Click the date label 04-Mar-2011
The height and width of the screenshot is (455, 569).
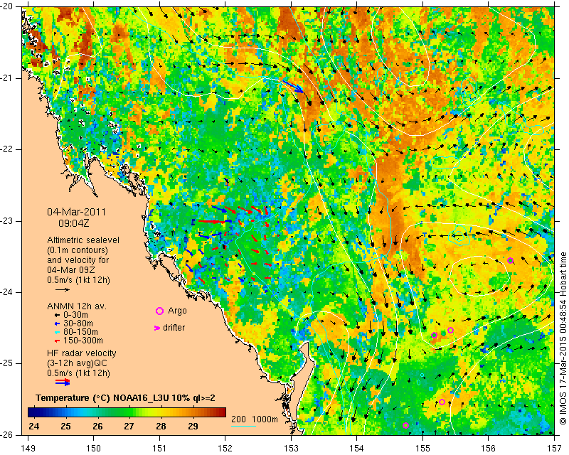(77, 212)
